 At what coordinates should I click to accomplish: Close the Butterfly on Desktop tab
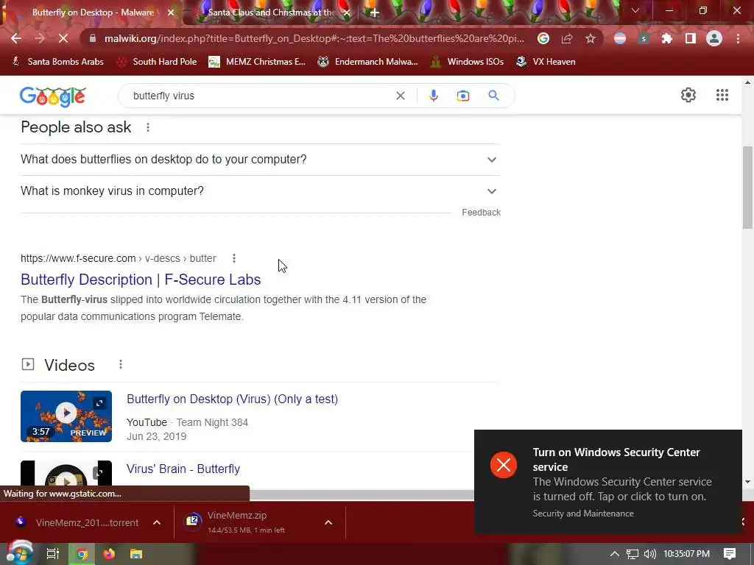pos(171,13)
